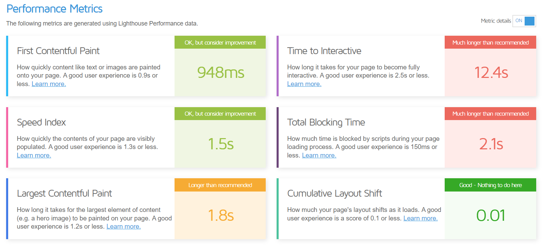Click Much longer than recommended badge for TTI
Screen dimensions: 543x249
pyautogui.click(x=490, y=42)
